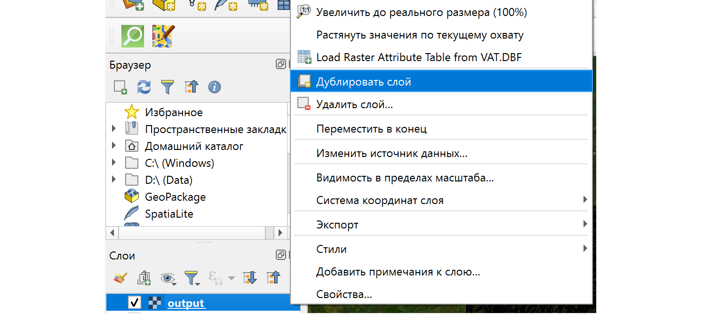
Task: Click the zoom 1:1 magnifier icon
Action: point(304,12)
